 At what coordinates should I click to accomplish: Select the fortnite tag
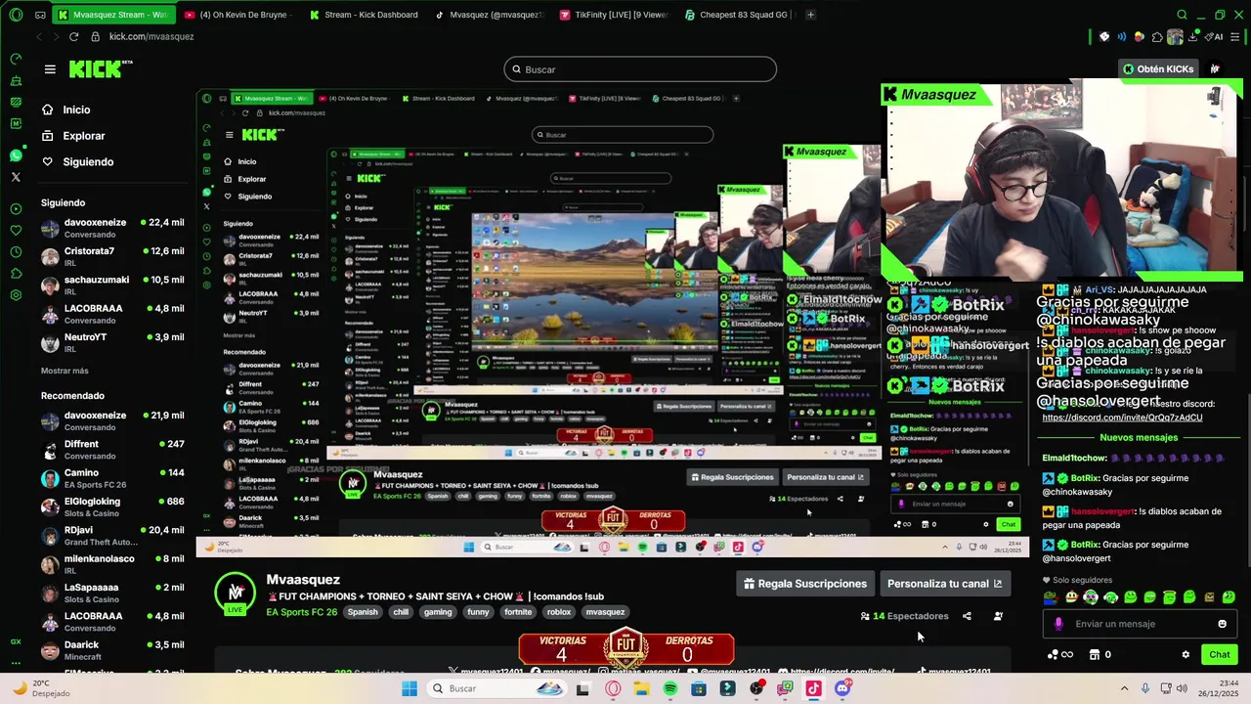518,612
